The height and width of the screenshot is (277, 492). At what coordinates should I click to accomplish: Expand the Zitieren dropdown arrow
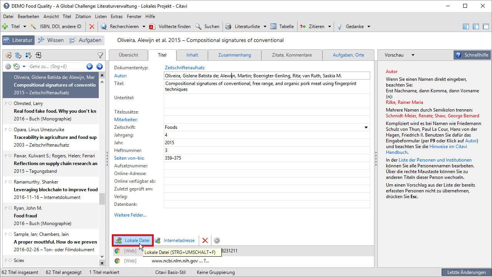point(329,27)
